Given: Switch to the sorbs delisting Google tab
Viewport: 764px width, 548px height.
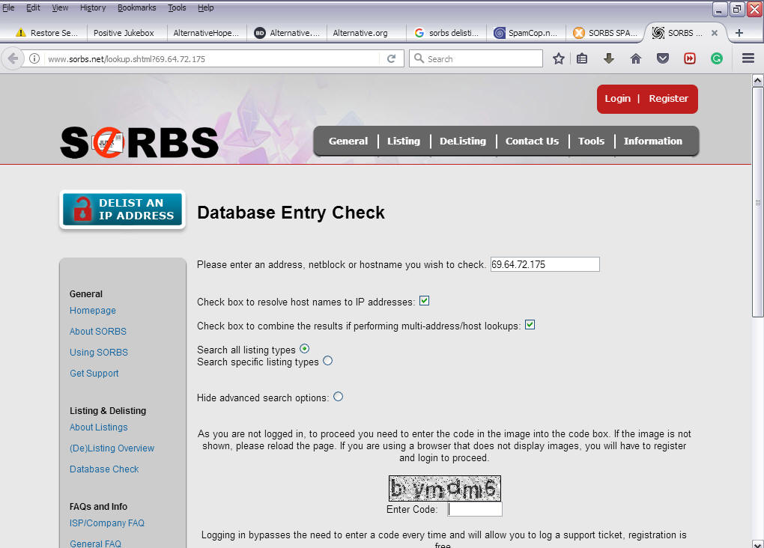Looking at the screenshot, I should coord(447,33).
